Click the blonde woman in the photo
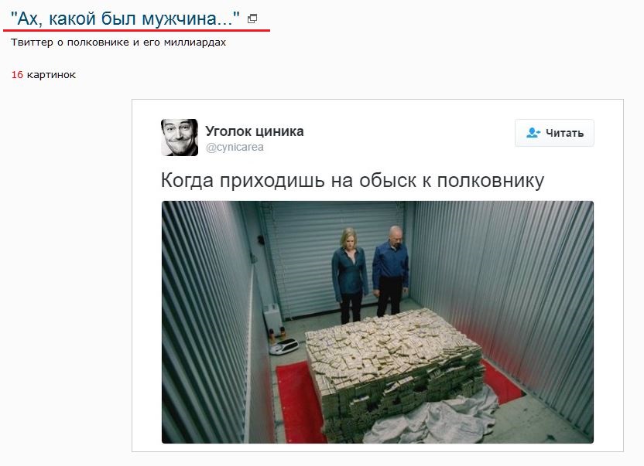 (350, 275)
